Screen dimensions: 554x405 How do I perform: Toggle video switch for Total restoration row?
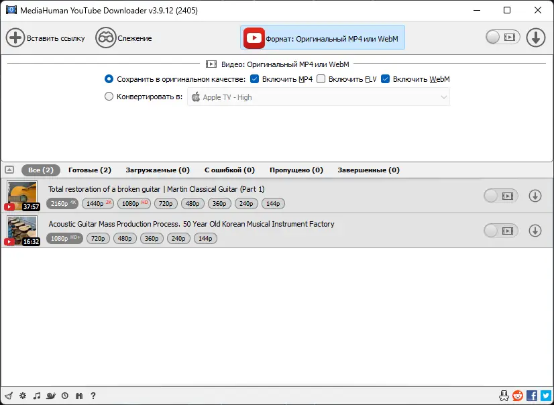tap(501, 196)
